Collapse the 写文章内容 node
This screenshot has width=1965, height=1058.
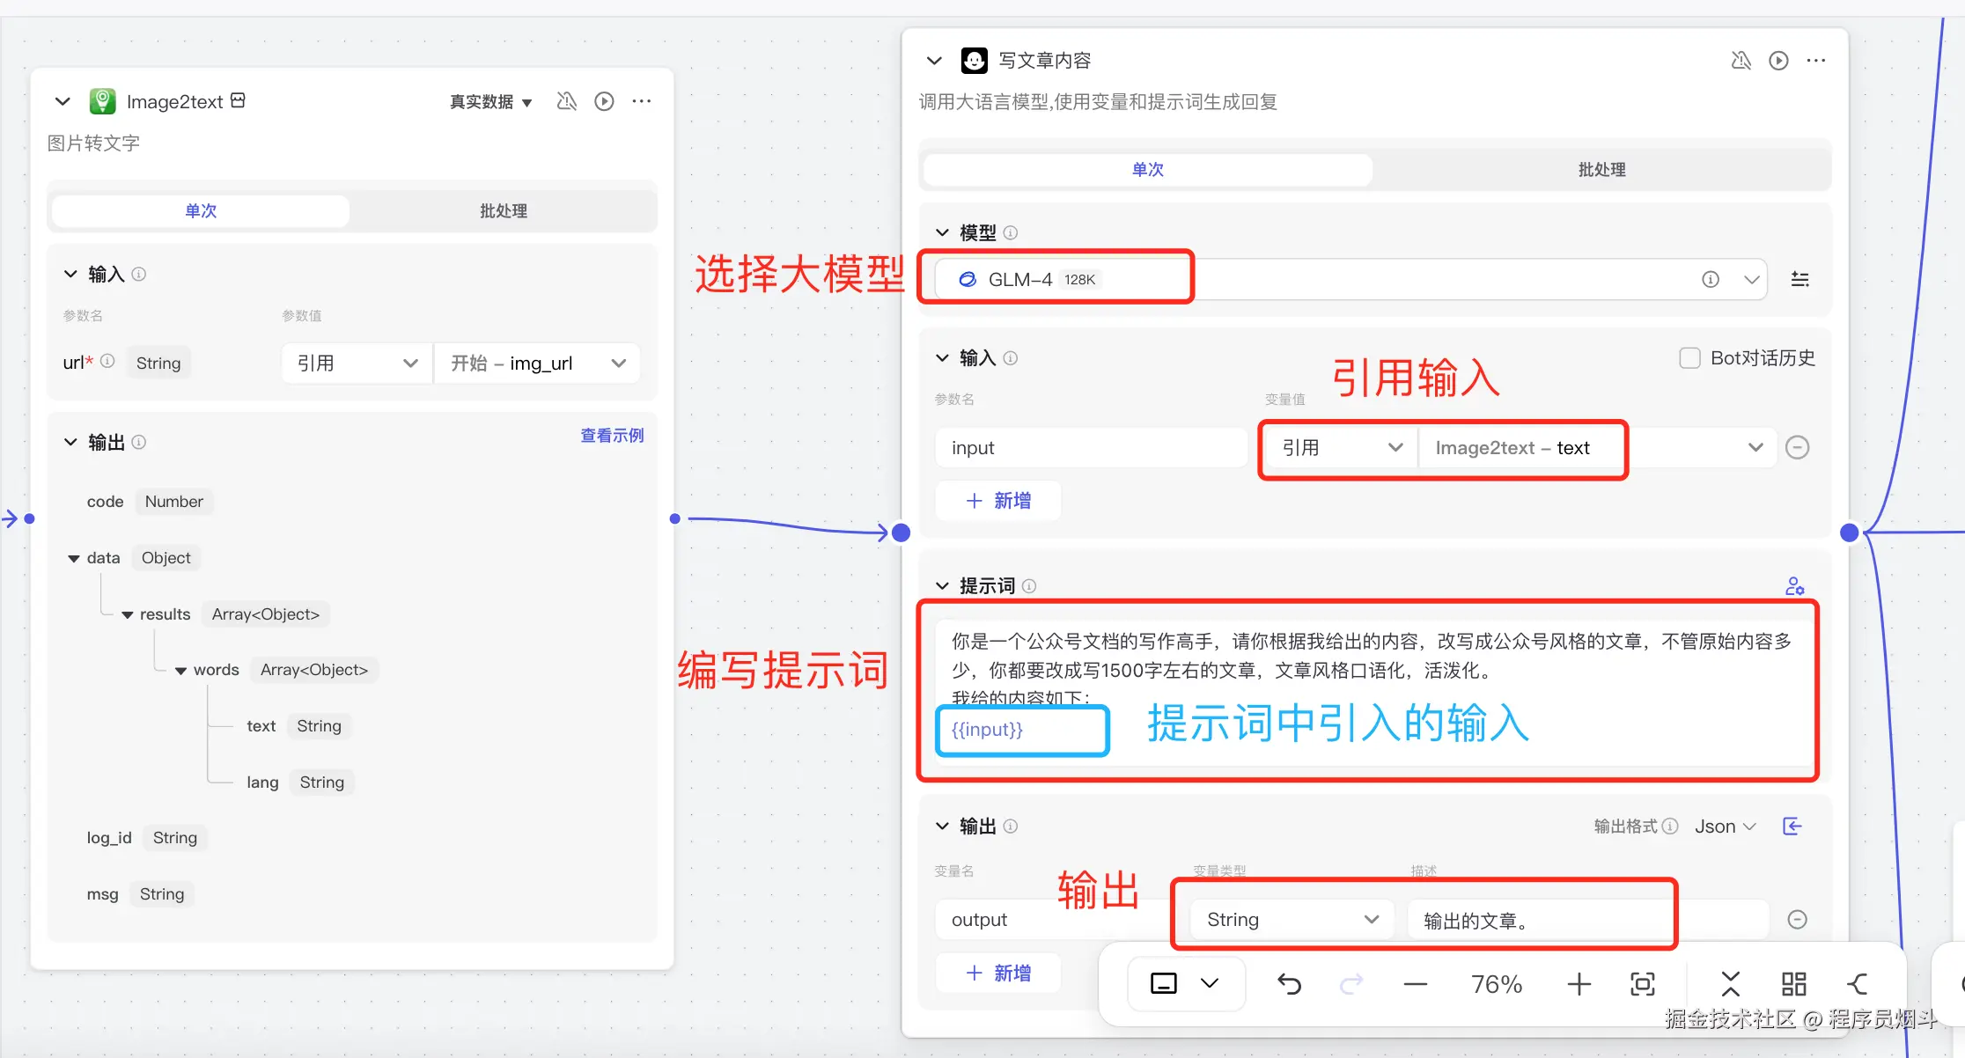click(x=934, y=61)
